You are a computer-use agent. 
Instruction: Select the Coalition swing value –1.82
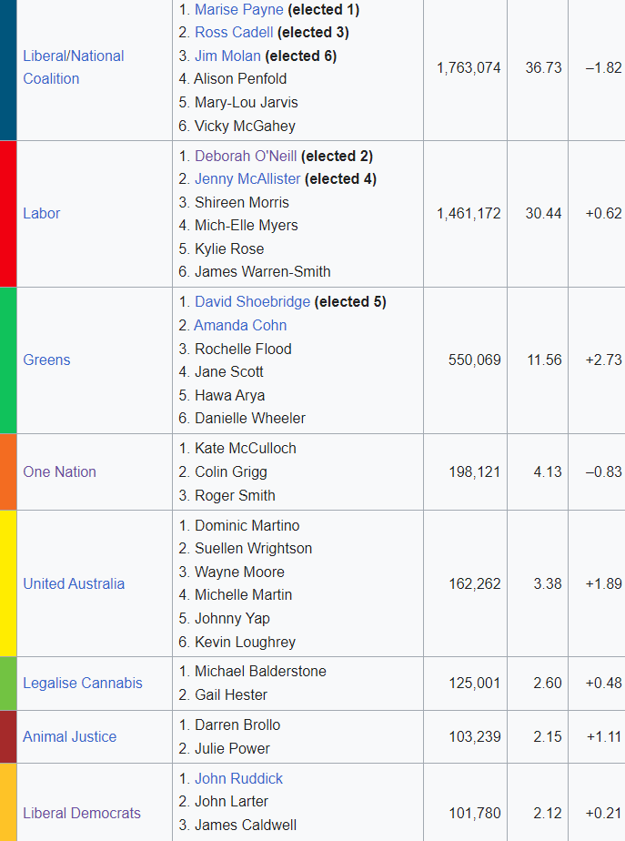(x=603, y=68)
